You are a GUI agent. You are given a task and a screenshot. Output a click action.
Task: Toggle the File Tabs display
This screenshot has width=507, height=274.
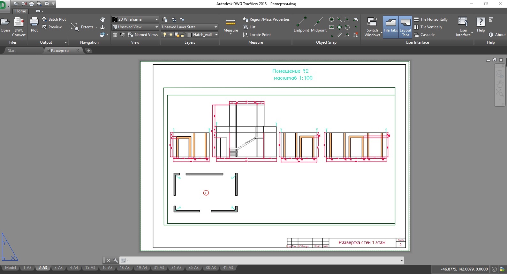pos(390,27)
